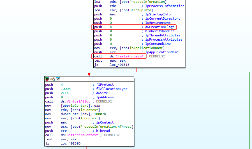Select the 2CCh dwSize value
This screenshot has height=149, width=252.
coord(64,93)
